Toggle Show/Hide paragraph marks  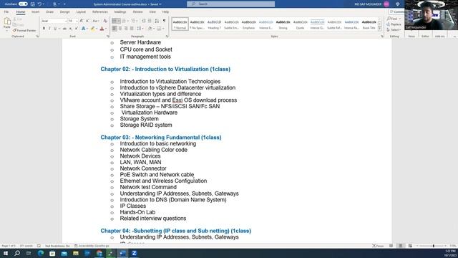(164, 21)
